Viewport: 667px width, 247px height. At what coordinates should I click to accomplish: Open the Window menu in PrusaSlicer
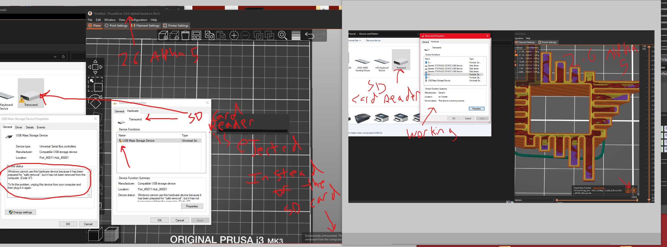tap(110, 20)
